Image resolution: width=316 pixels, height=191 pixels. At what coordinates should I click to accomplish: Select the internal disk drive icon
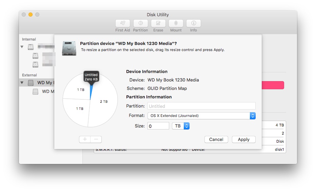pyautogui.click(x=31, y=47)
